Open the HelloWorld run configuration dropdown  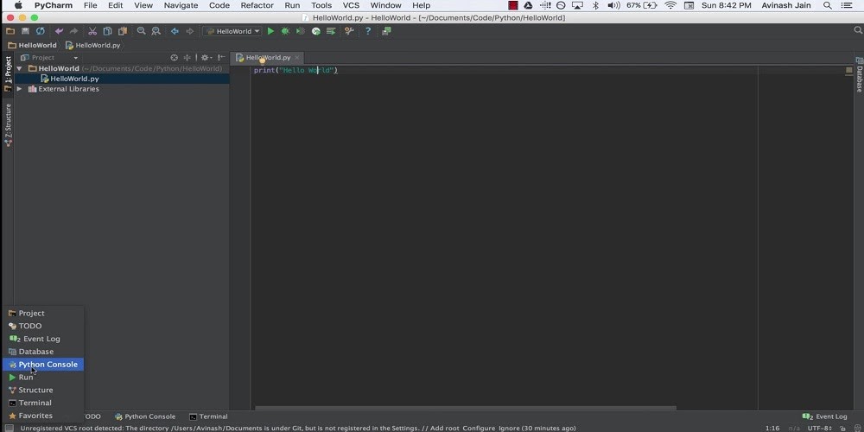[x=232, y=31]
